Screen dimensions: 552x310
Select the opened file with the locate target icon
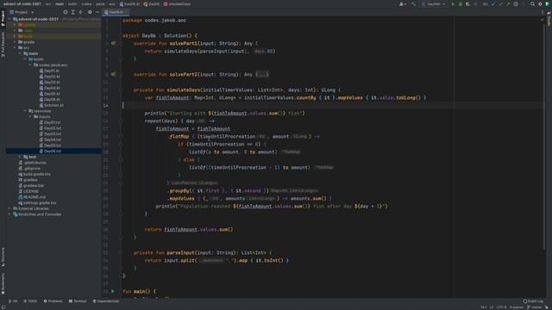(x=66, y=12)
